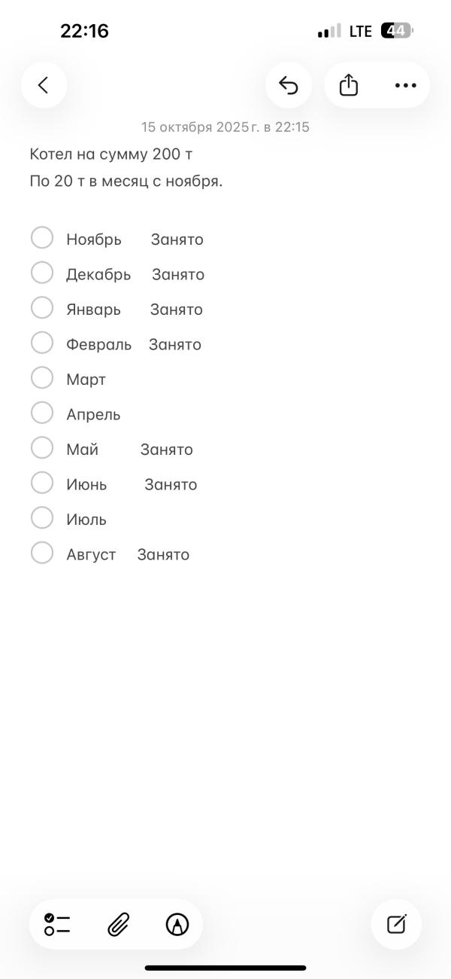Create a new note with compose icon

click(x=396, y=924)
